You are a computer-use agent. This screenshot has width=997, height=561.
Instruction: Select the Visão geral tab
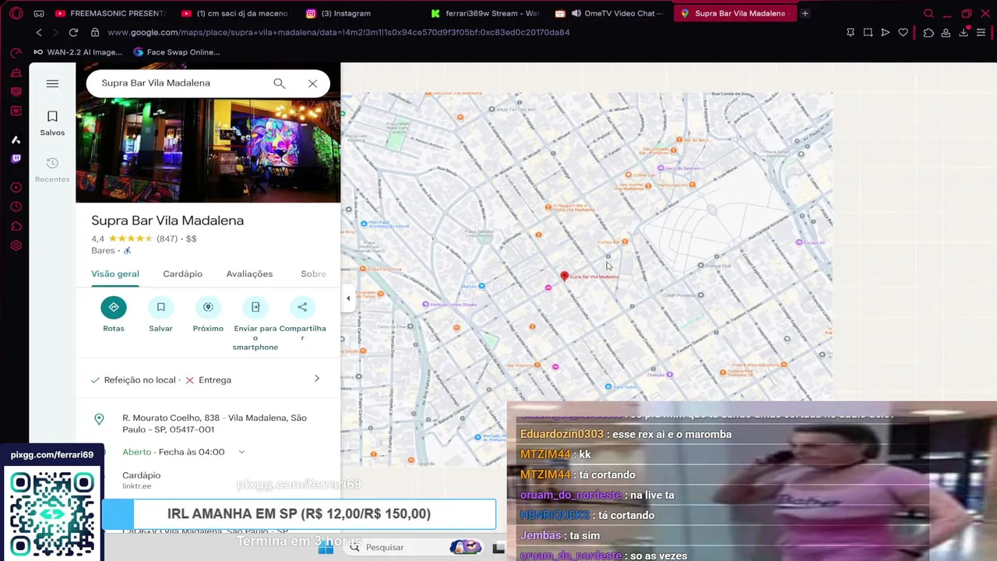point(115,274)
